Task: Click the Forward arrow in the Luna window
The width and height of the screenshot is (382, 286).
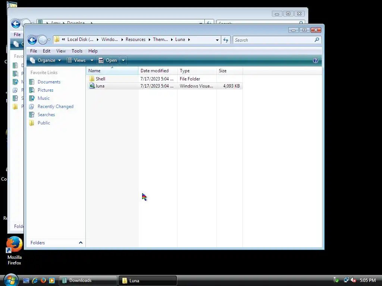Action: (43, 40)
